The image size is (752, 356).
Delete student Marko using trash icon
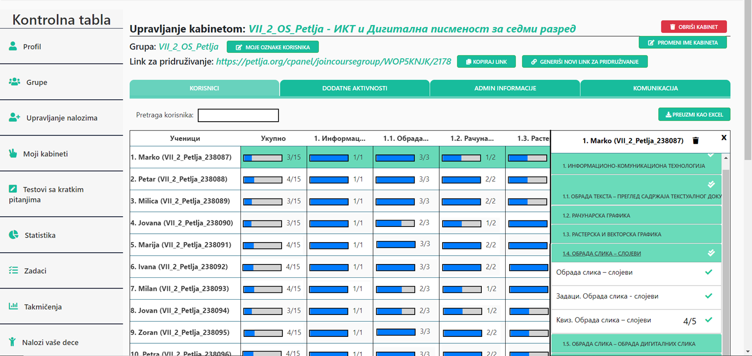pyautogui.click(x=696, y=141)
